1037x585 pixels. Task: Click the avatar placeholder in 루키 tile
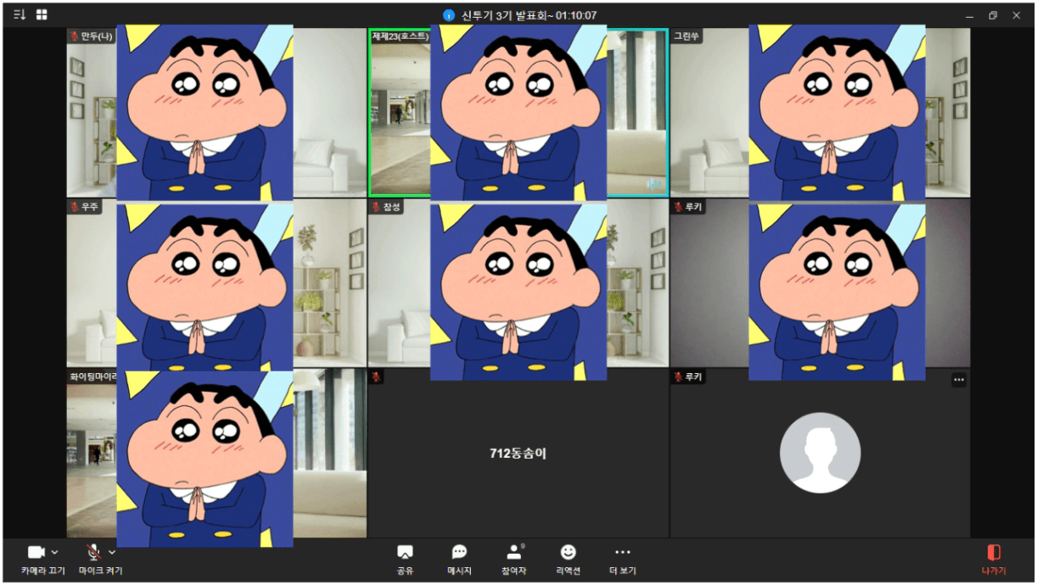coord(820,453)
